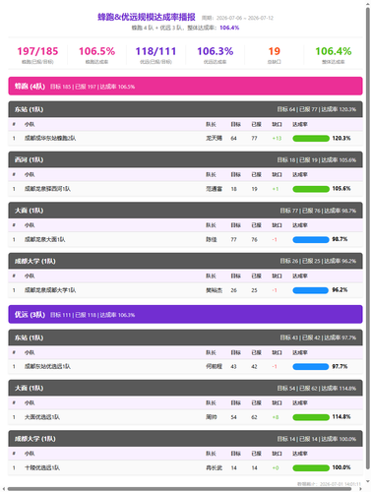Click the horizontal scrollbar thumb at bottom
The width and height of the screenshot is (371, 492).
pyautogui.click(x=179, y=489)
